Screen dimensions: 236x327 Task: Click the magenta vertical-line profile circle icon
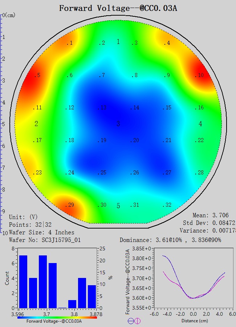137,321
